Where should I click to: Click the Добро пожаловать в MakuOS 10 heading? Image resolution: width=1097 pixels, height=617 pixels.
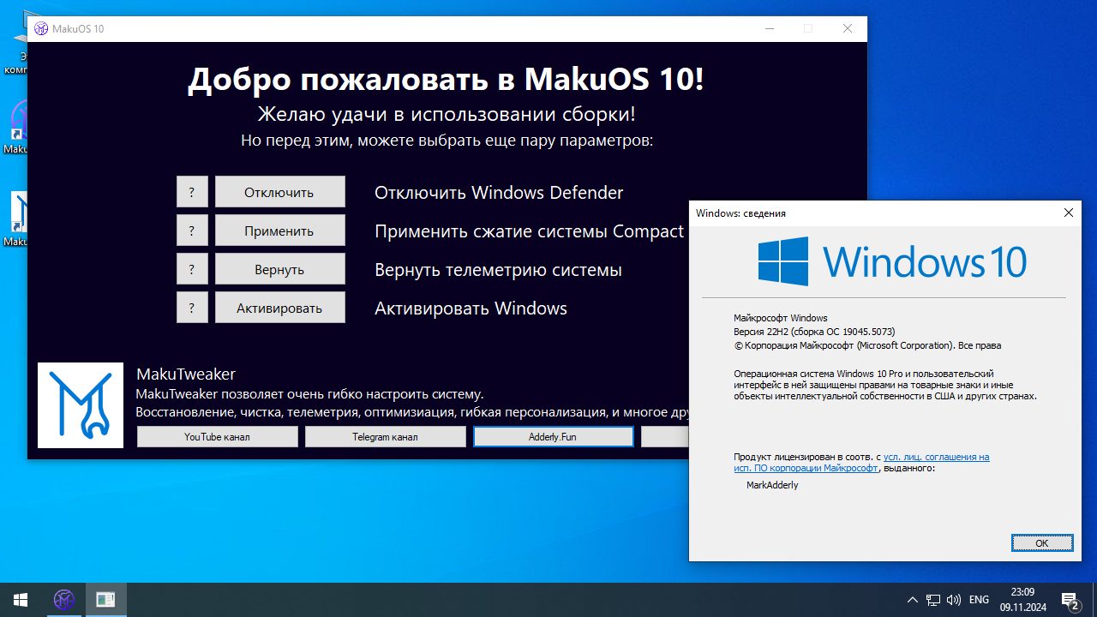447,80
